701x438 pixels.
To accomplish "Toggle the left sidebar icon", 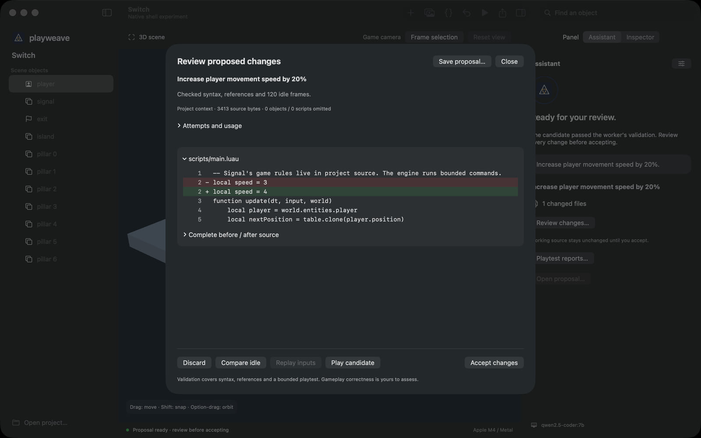I will pos(106,13).
